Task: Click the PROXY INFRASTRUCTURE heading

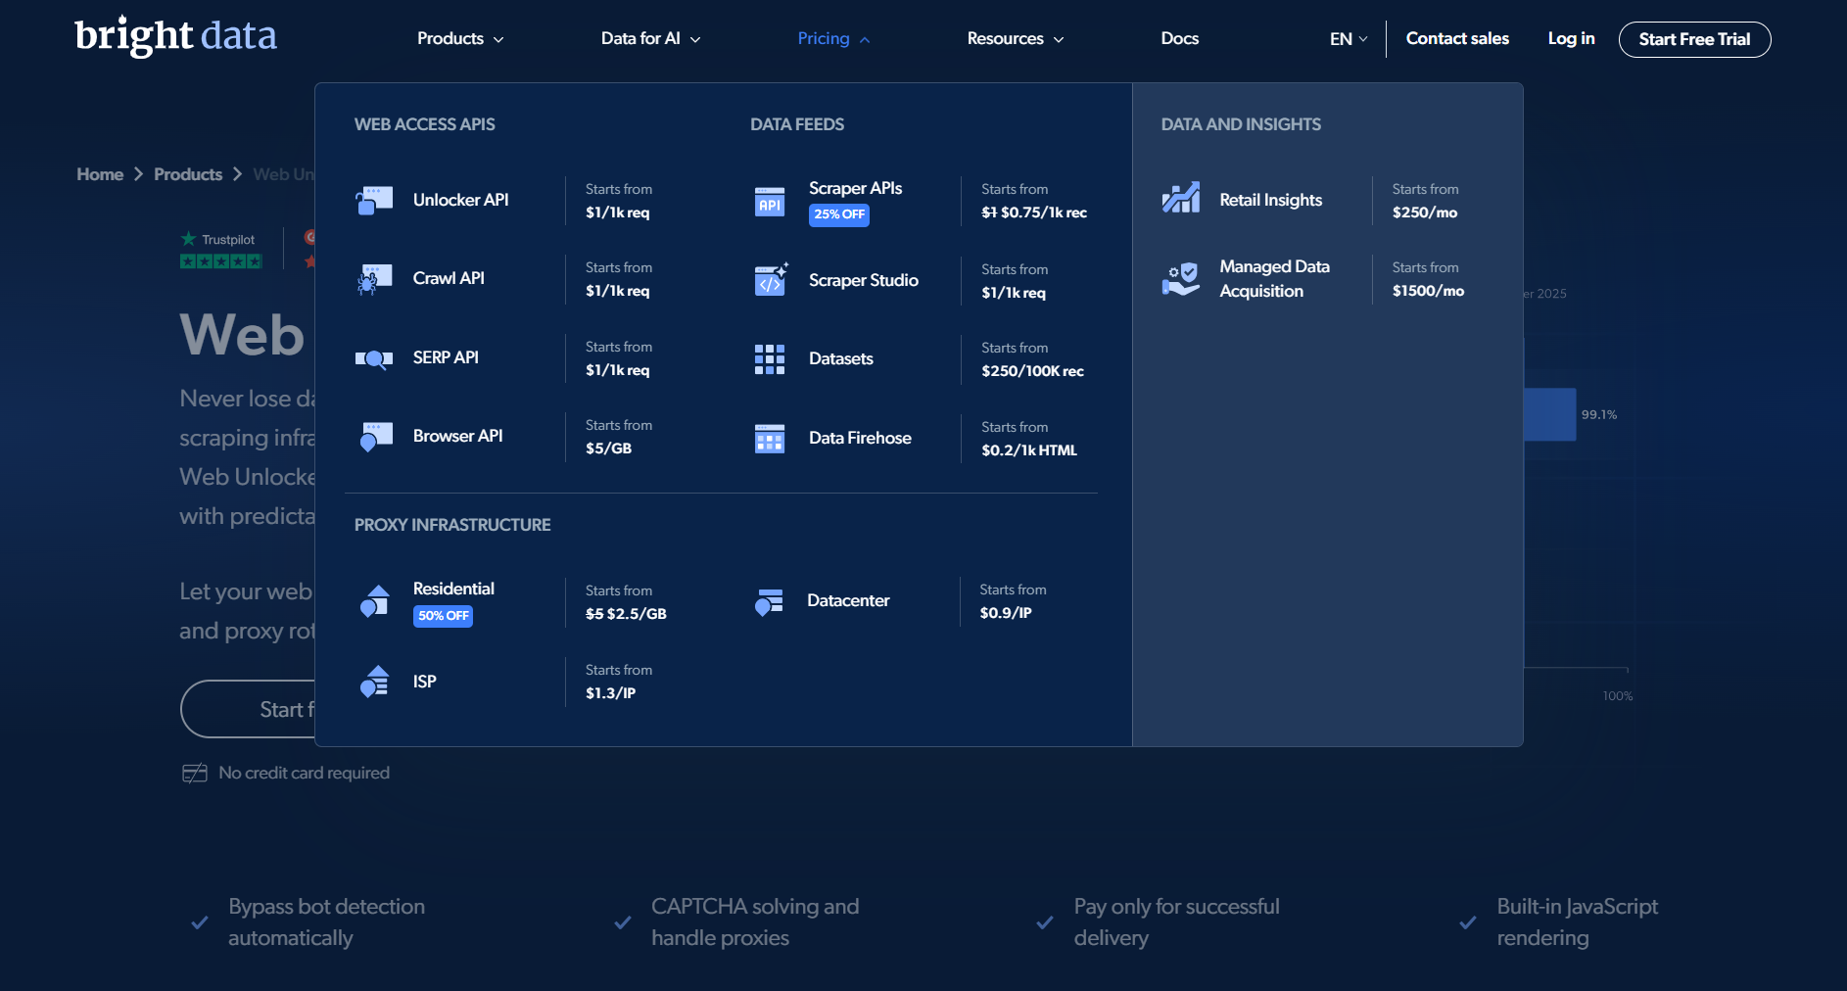Action: pyautogui.click(x=452, y=525)
